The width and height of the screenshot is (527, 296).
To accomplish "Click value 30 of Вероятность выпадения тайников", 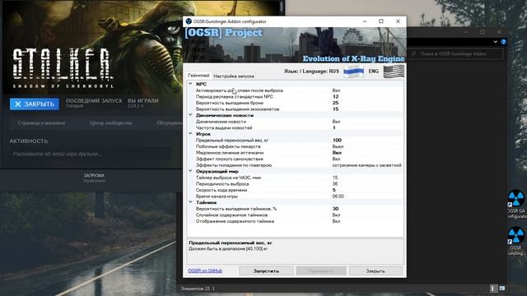I will pyautogui.click(x=335, y=209).
